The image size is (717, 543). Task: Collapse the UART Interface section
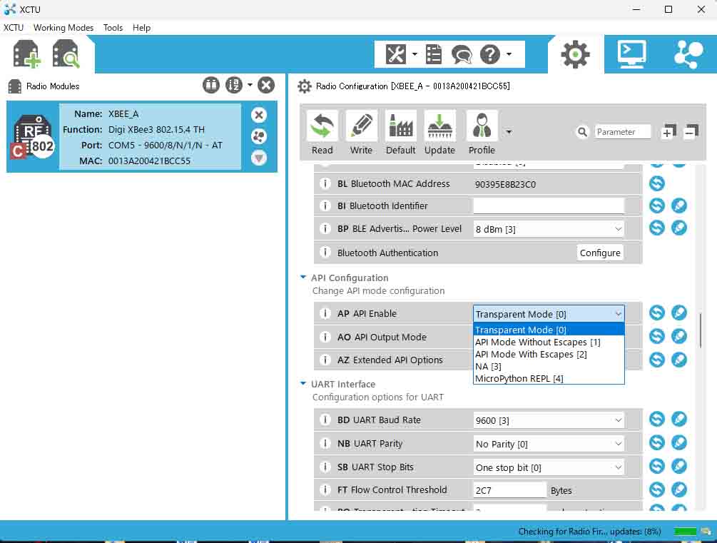pos(302,384)
